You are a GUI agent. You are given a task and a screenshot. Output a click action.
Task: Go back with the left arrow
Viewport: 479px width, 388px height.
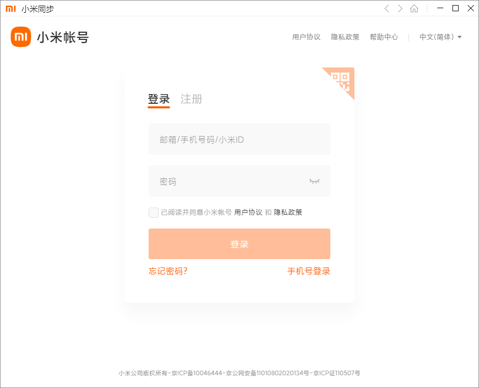(387, 9)
